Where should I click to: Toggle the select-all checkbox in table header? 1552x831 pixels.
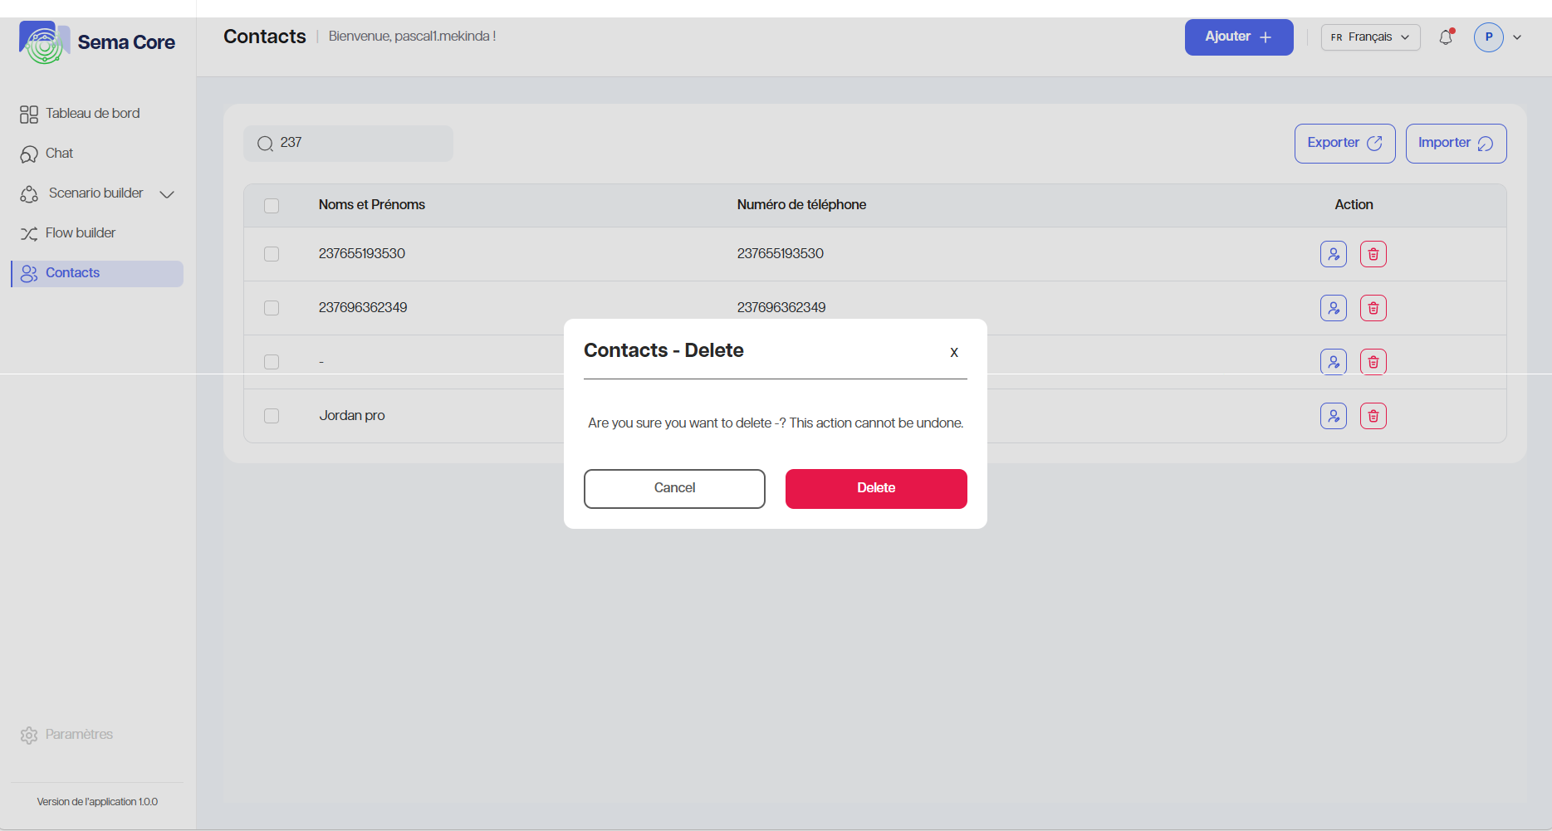pos(272,206)
